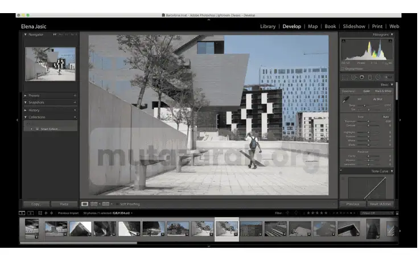
Task: Switch to the Library module
Action: click(x=267, y=26)
